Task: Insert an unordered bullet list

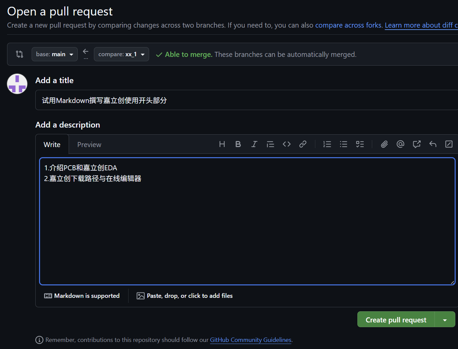Action: tap(344, 144)
